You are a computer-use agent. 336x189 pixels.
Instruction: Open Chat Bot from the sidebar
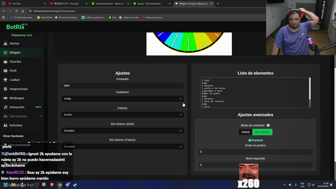click(15, 62)
